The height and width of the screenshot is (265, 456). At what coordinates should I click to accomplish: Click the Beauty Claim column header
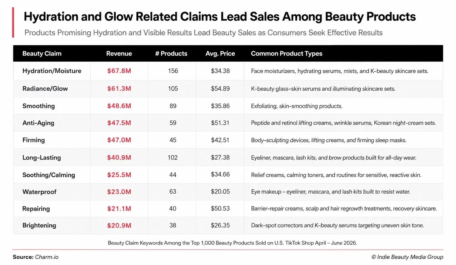pyautogui.click(x=42, y=53)
